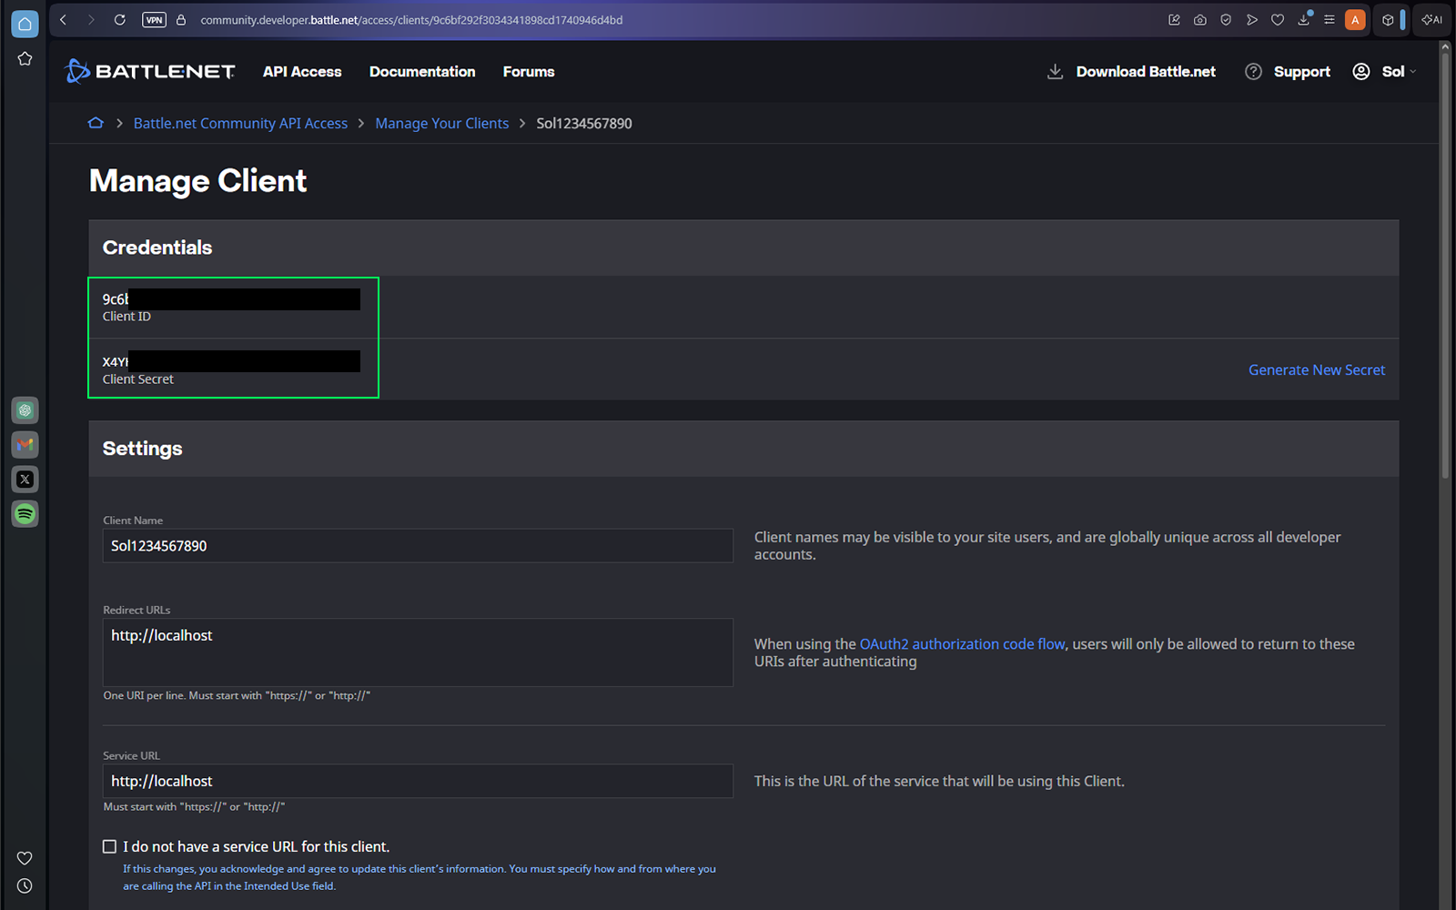
Task: Click the browser address bar URL
Action: [x=411, y=20]
